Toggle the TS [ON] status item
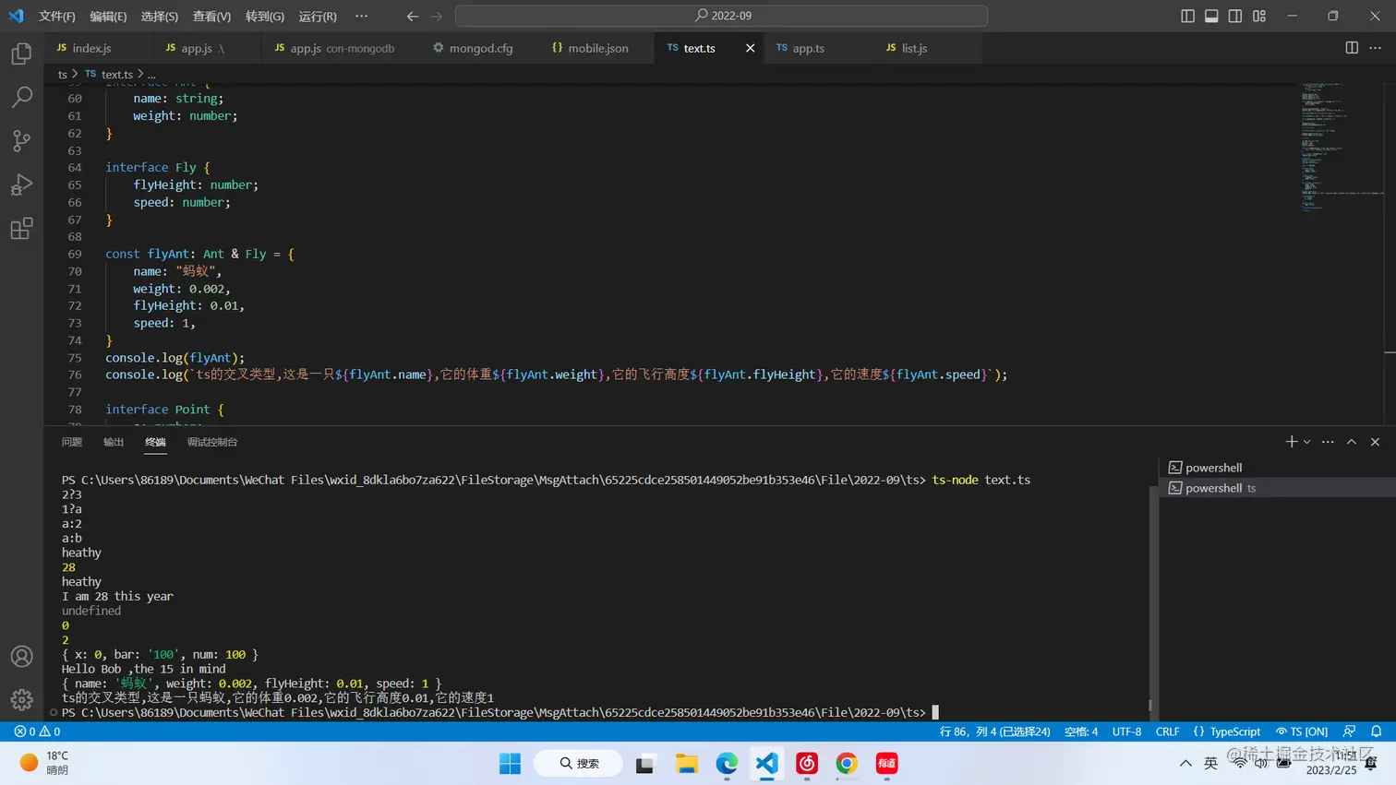 (x=1302, y=731)
